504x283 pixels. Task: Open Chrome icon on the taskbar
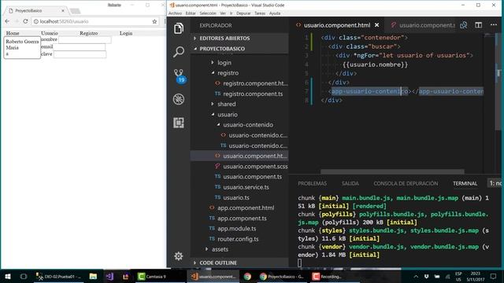(247, 276)
